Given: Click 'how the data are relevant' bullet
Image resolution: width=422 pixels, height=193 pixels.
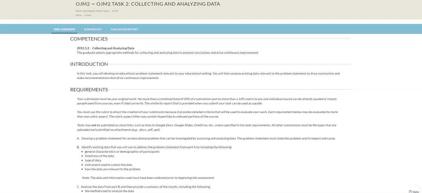Looking at the screenshot, I should pos(112,169).
